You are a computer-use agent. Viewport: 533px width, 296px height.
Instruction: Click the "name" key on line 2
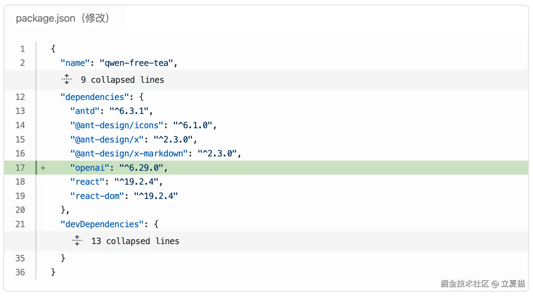pyautogui.click(x=75, y=63)
